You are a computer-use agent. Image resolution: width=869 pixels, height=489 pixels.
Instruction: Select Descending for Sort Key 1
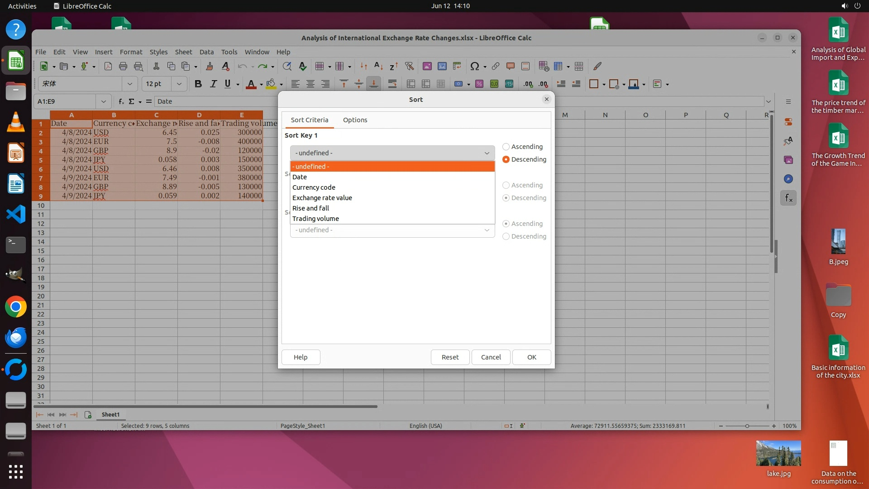(x=506, y=159)
